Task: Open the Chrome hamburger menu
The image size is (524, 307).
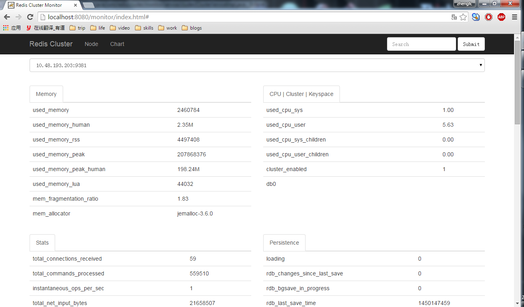Action: (514, 17)
